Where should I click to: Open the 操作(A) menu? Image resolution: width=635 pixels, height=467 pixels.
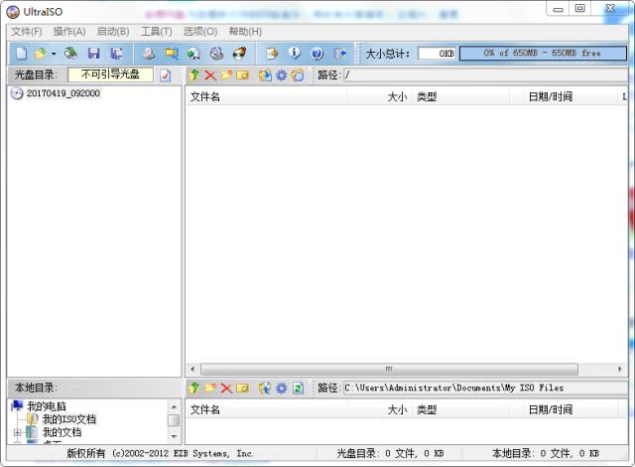(69, 31)
